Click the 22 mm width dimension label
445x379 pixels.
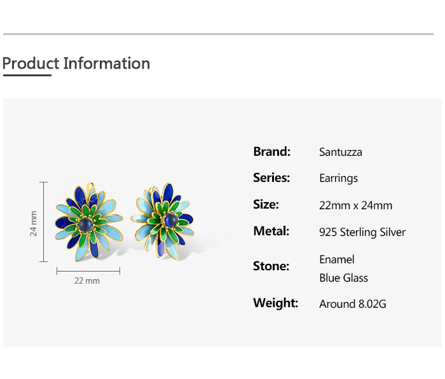pyautogui.click(x=87, y=280)
